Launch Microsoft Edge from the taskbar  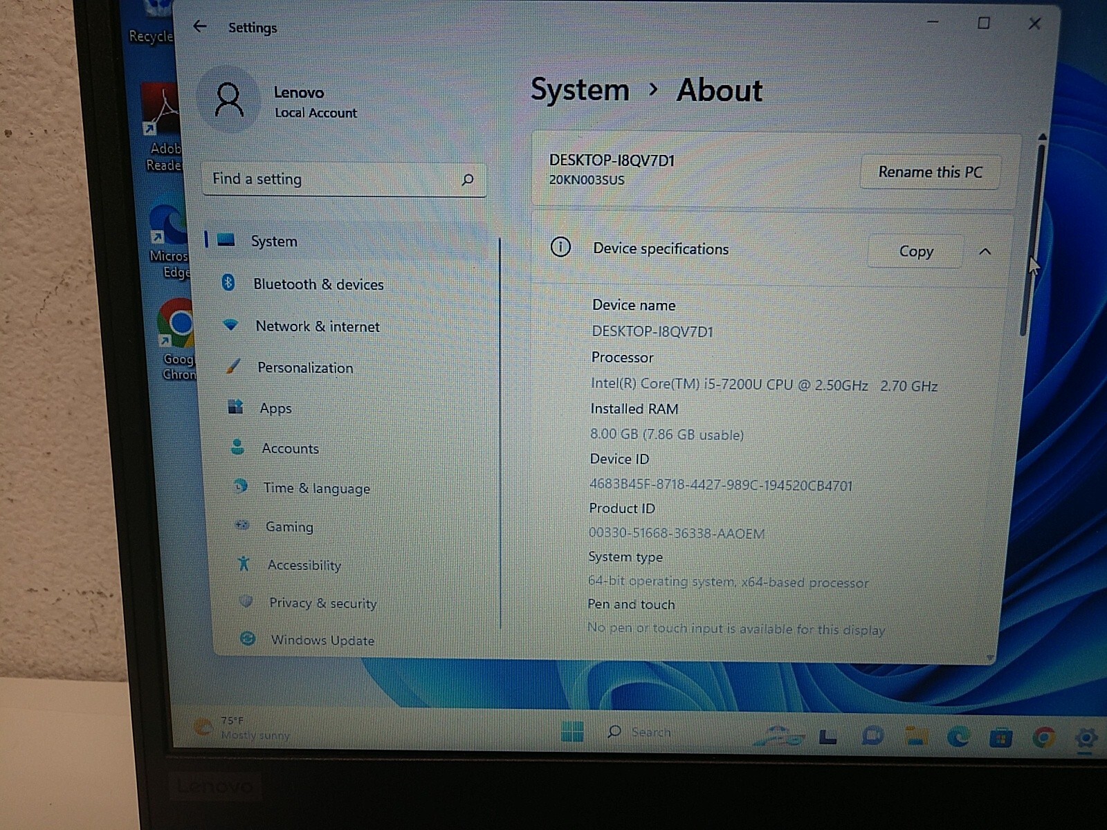pos(958,737)
